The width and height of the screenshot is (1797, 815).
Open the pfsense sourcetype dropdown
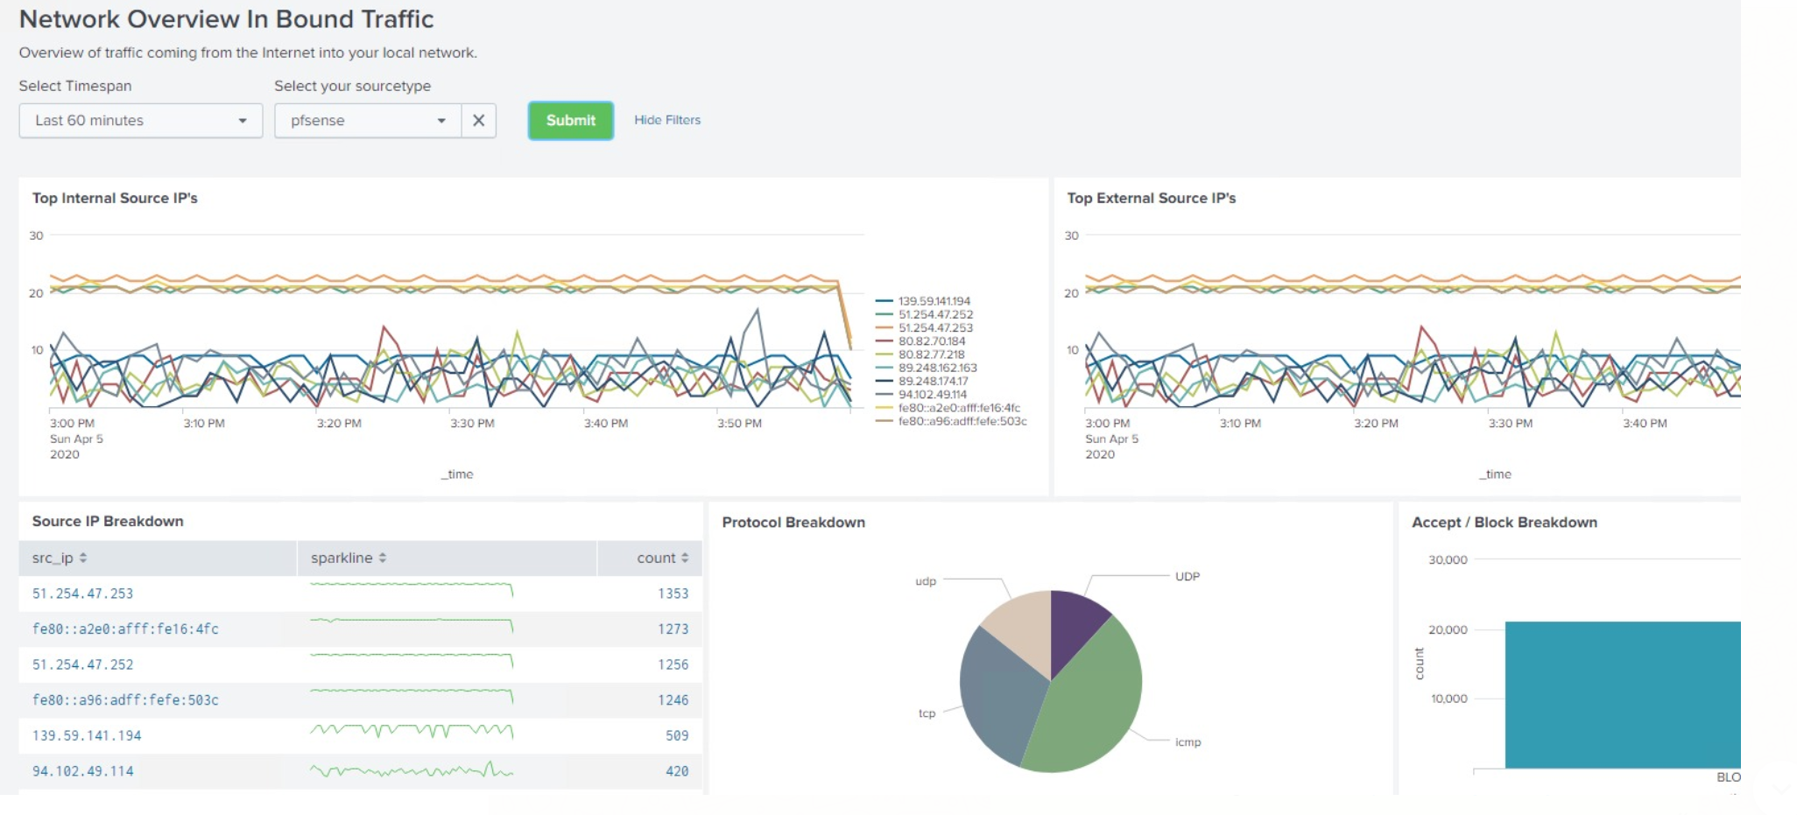coord(368,121)
